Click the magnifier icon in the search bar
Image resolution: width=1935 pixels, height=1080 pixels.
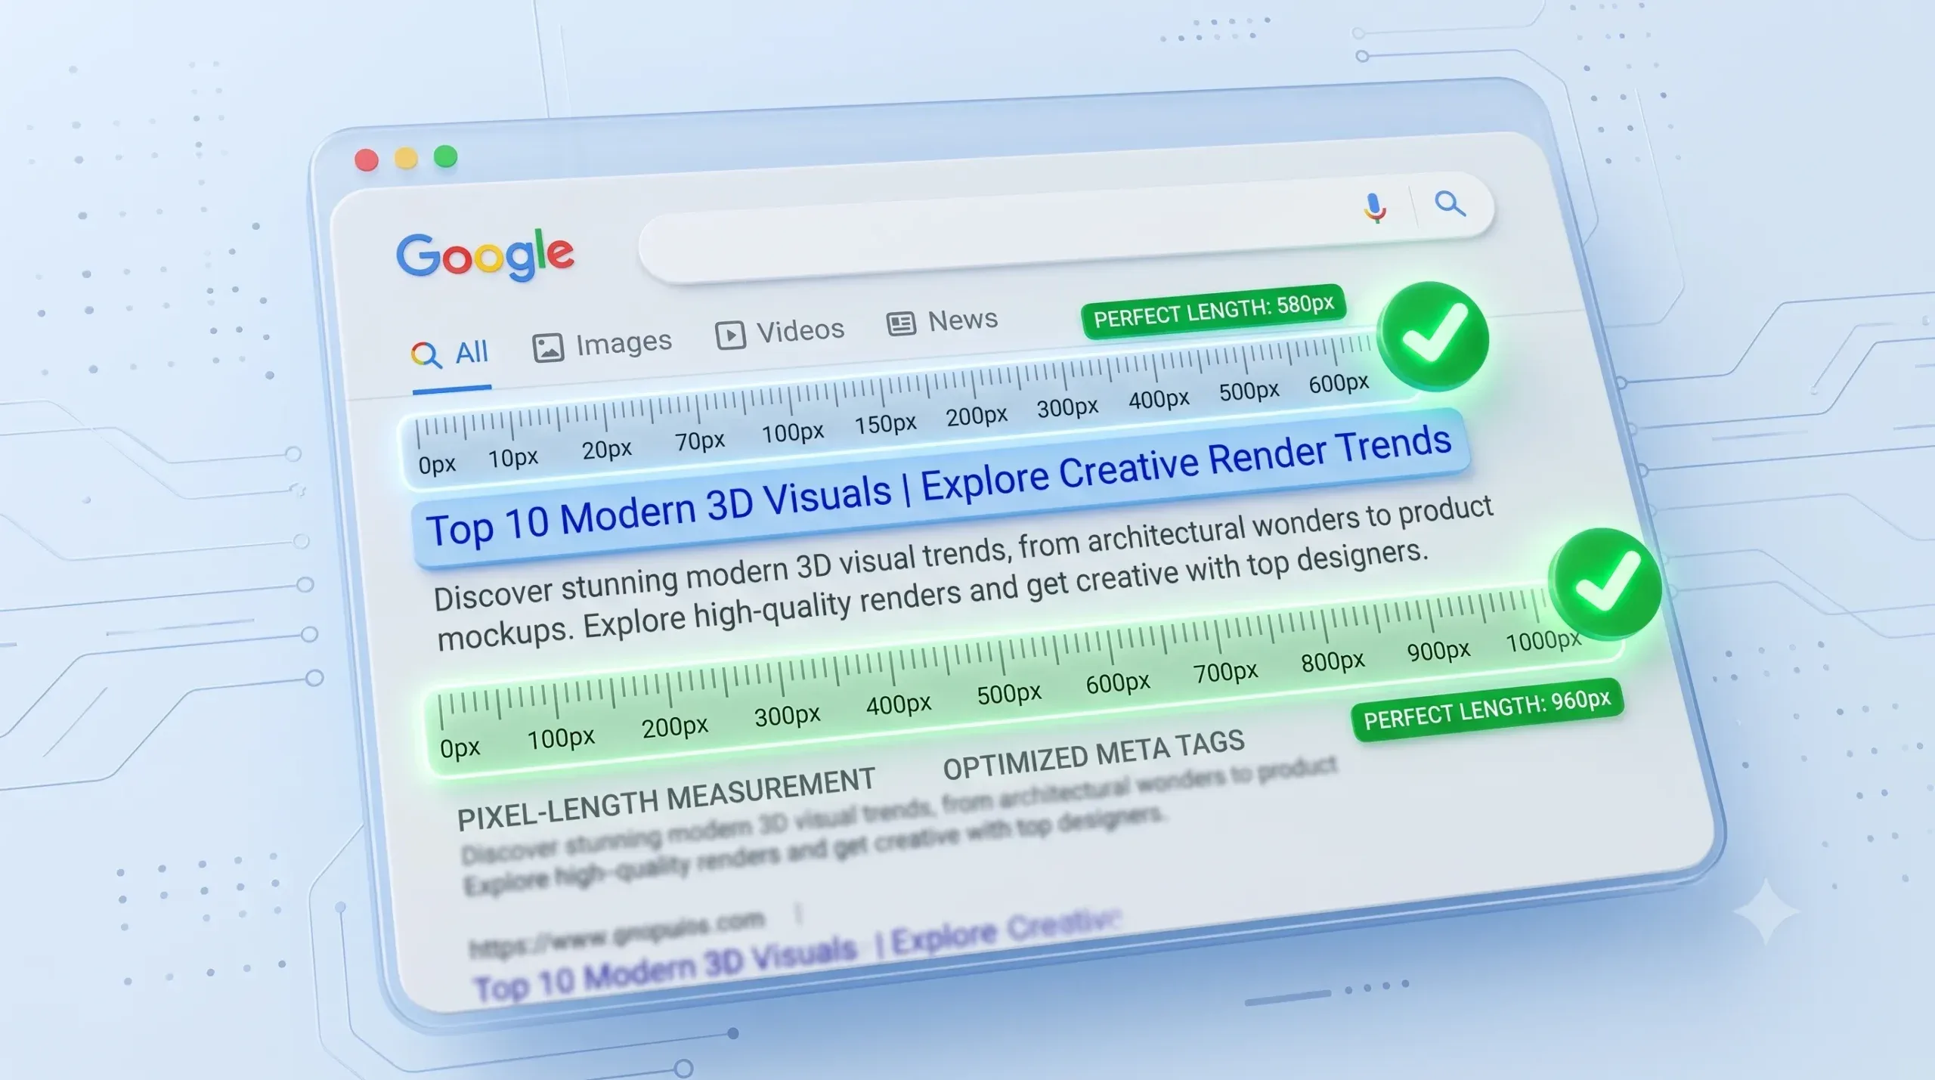1450,203
